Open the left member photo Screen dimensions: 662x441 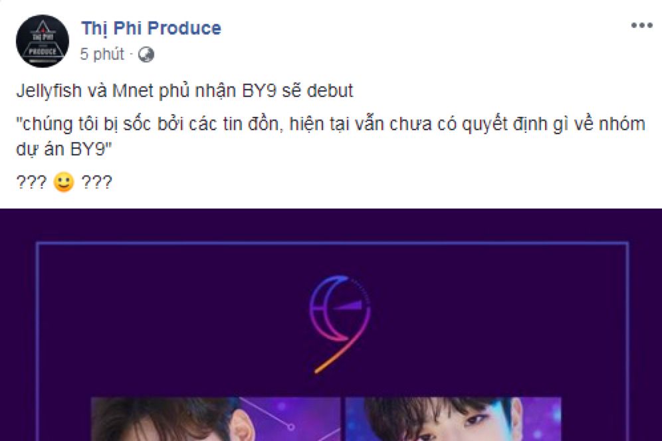click(216, 418)
